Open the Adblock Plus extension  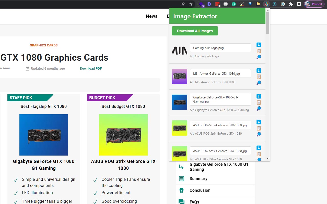pyautogui.click(x=225, y=4)
